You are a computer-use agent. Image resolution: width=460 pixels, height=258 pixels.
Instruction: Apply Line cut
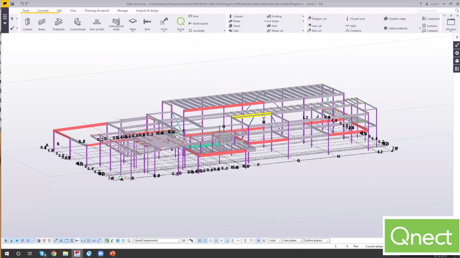click(x=314, y=26)
